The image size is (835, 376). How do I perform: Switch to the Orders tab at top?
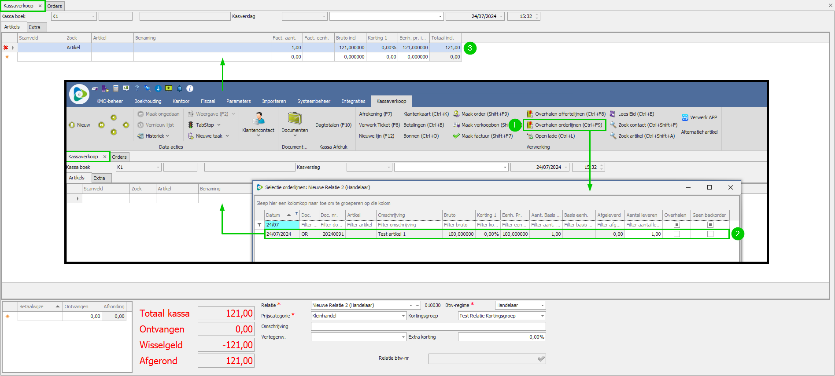tap(55, 6)
